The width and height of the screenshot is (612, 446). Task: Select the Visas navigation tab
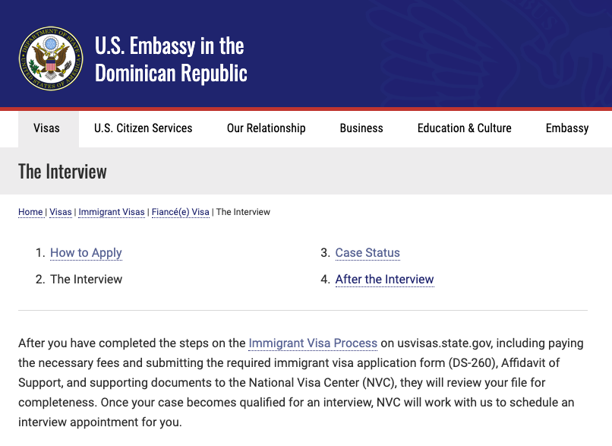(x=46, y=128)
